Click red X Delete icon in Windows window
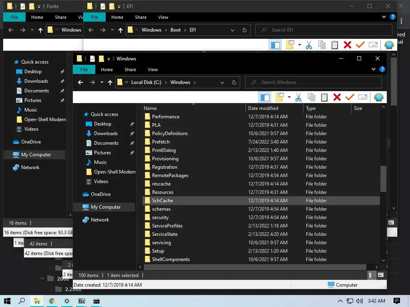This screenshot has height=307, width=410. [337, 98]
